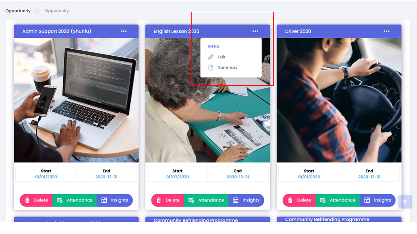417x234 pixels.
Task: Click trash icon on Driver 2020 Delete button
Action: [x=290, y=200]
